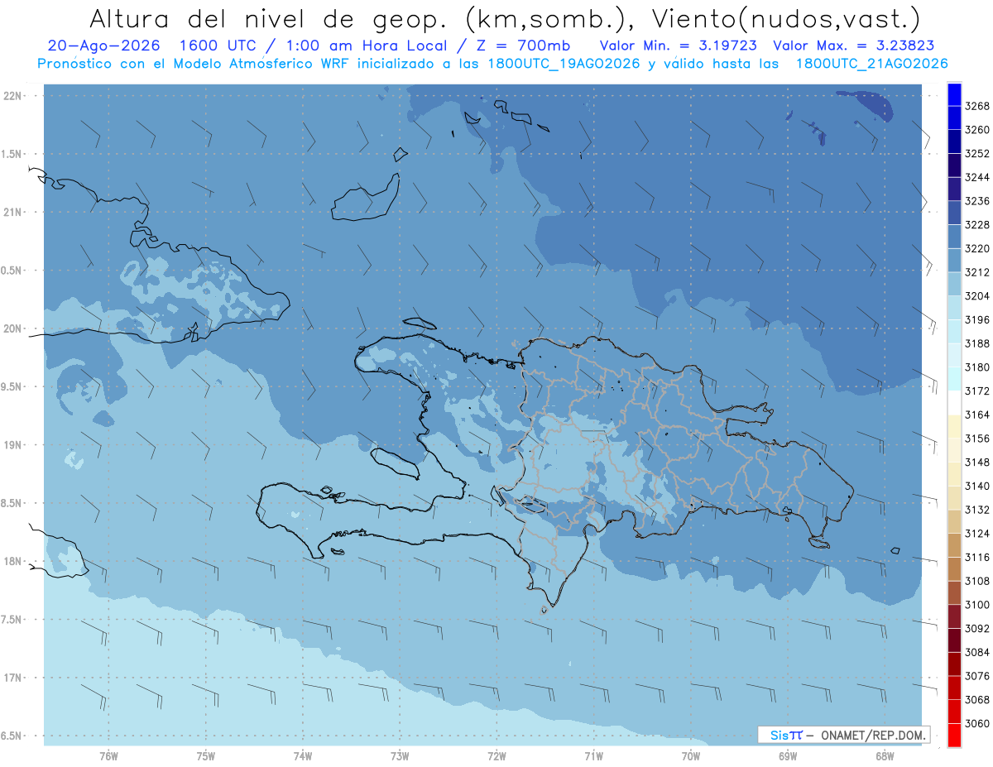993x767 pixels.
Task: Click the dark maroon swatch between 3092 and 3084
Action: [x=954, y=640]
